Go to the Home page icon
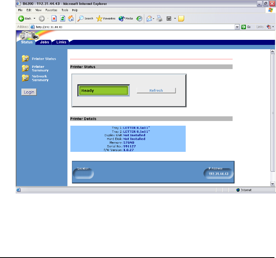Viewport: 276px width, 258px height. [71, 18]
